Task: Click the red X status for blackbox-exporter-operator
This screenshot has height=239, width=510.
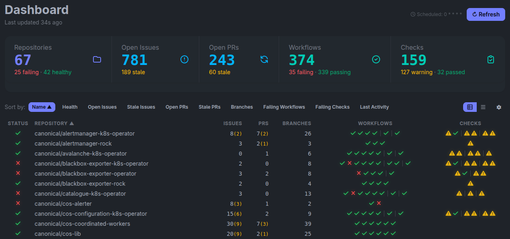Action: (18, 174)
